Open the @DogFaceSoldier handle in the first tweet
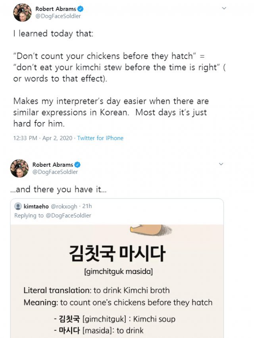Viewport: 254px width, 338px height. pos(58,16)
